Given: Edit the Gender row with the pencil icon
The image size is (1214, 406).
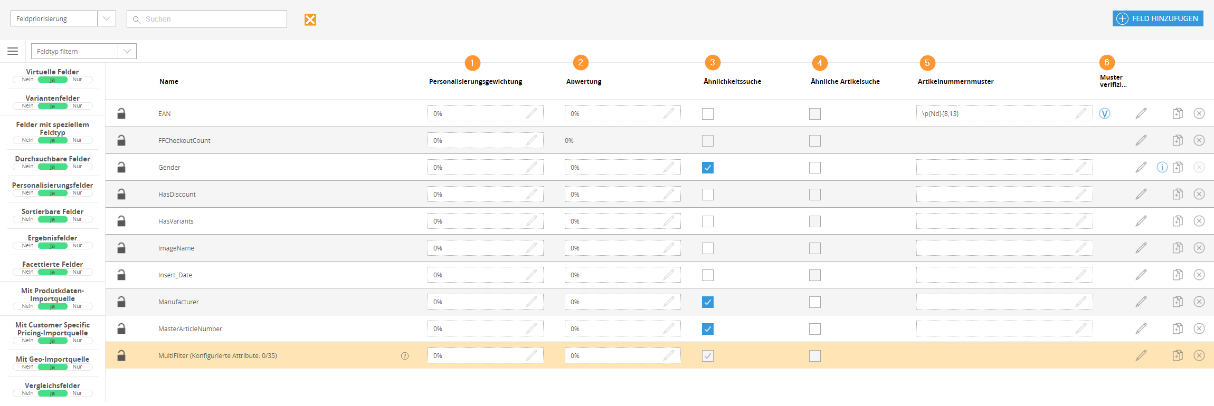Looking at the screenshot, I should (x=1141, y=167).
